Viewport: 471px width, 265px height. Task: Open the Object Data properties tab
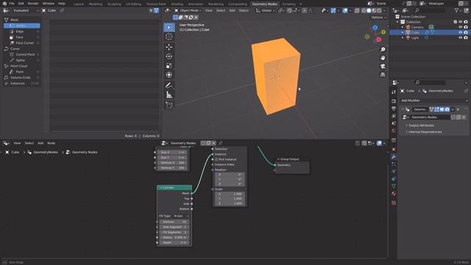(394, 186)
